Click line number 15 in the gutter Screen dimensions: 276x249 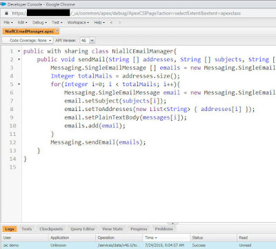(x=12, y=167)
